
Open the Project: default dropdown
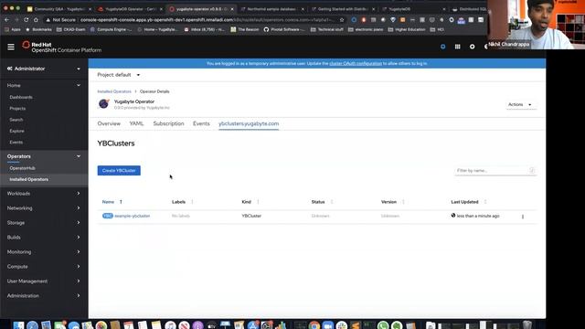(119, 75)
